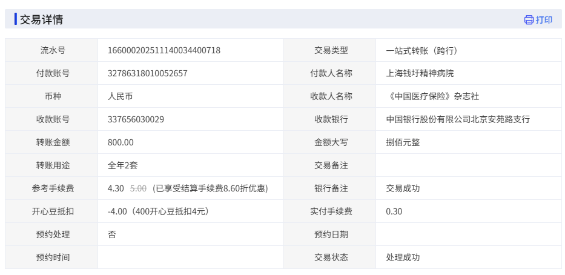Click the currency value 人民币

point(120,96)
